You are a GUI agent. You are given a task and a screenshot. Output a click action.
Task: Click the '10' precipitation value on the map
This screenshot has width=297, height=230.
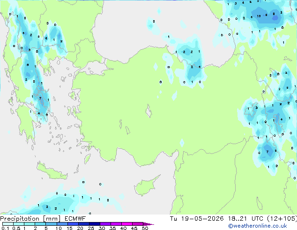[x=259, y=16]
